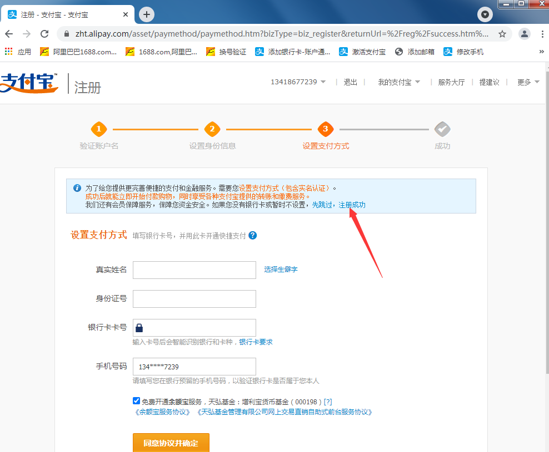Viewport: 549px width, 452px height.
Task: Click the step 1 验证账户名 badge
Action: [99, 129]
